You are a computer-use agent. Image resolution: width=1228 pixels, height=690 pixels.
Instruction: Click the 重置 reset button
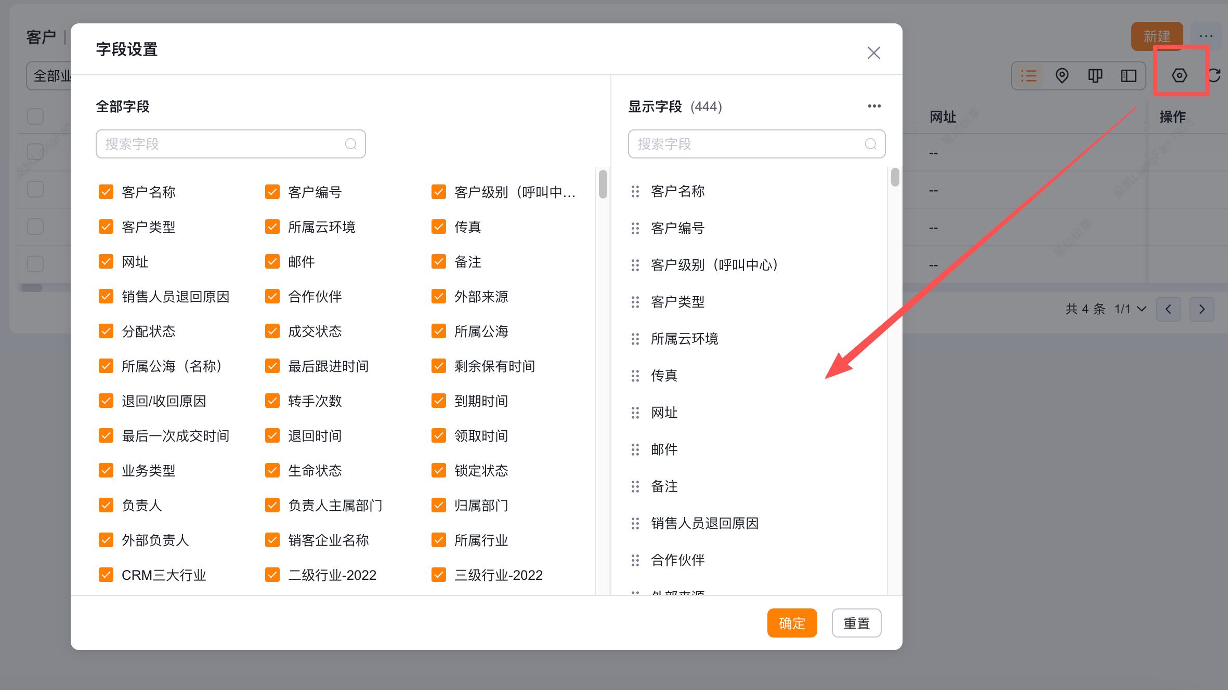pyautogui.click(x=856, y=623)
